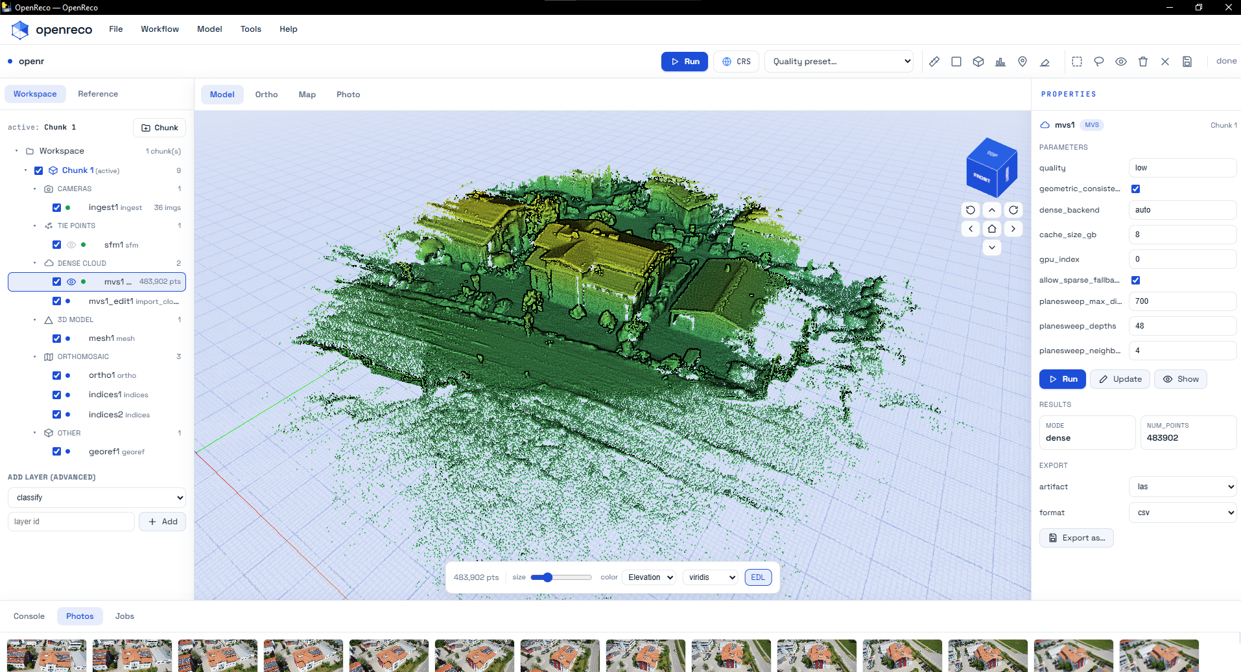
Task: Click the Chunk button
Action: [x=160, y=128]
